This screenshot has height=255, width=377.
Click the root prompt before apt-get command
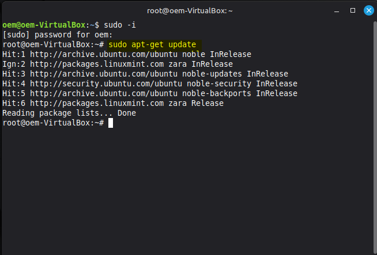point(52,45)
